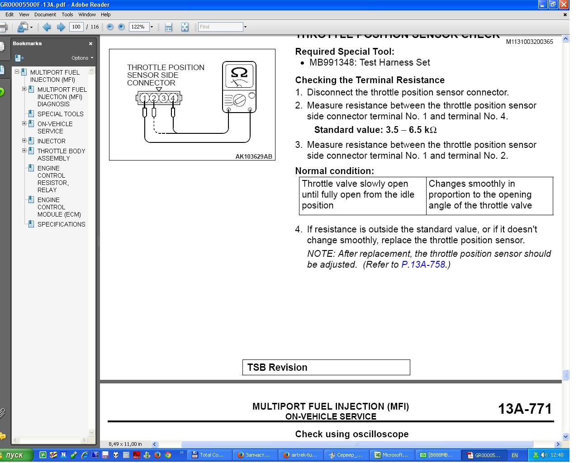Collapse the MULTIPORT FUEL INJECTION (MFI) root bookmark
The height and width of the screenshot is (463, 579).
coord(17,72)
